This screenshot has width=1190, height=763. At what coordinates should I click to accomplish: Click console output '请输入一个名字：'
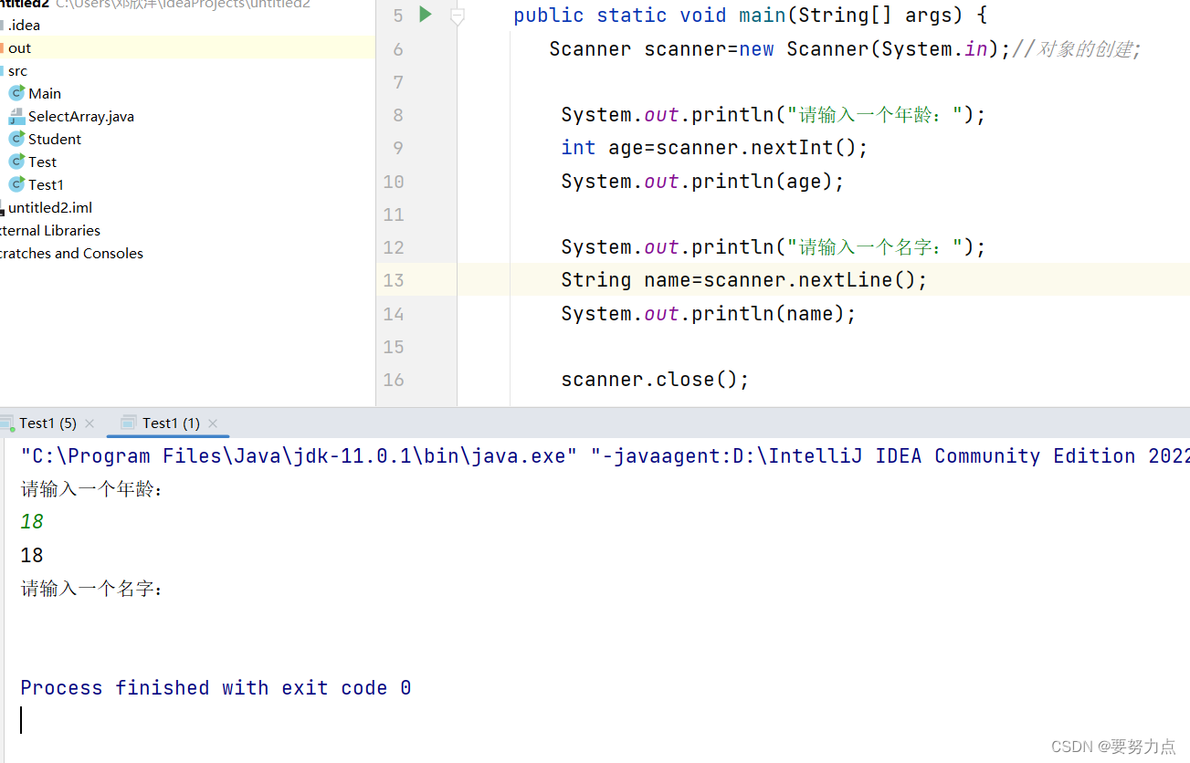tap(92, 589)
